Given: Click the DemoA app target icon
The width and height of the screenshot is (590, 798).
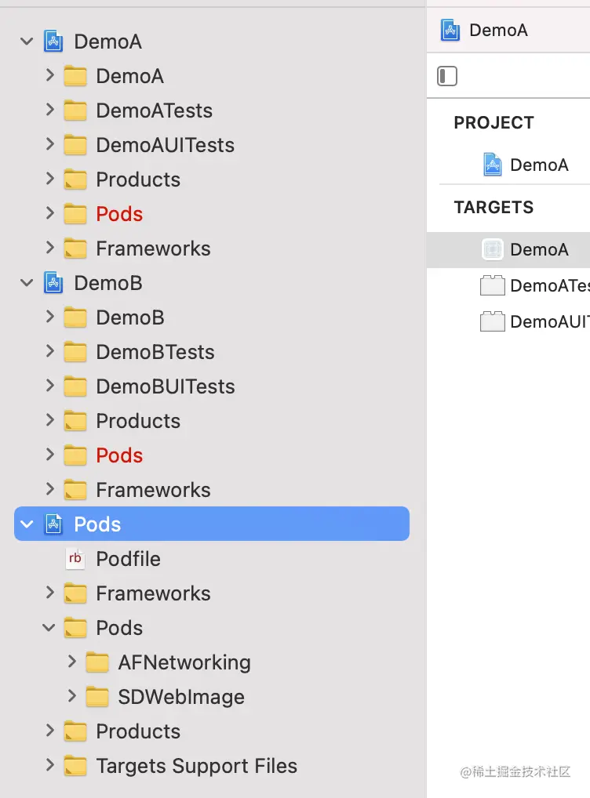Looking at the screenshot, I should tap(492, 249).
